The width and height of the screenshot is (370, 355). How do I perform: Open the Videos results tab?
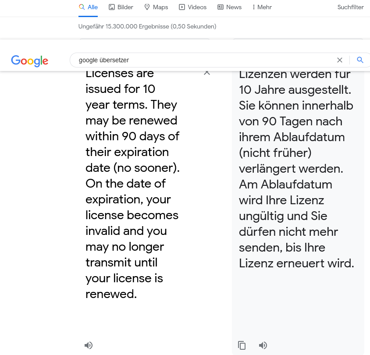pyautogui.click(x=192, y=7)
